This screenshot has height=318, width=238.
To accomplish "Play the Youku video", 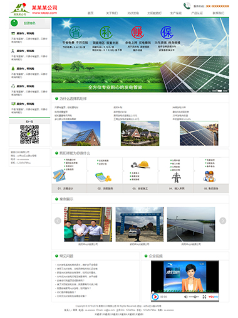I will [155, 297].
